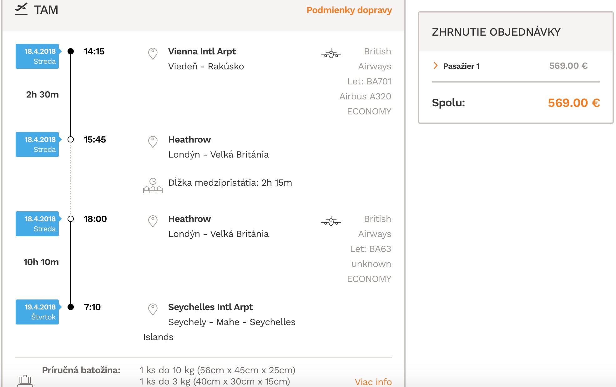Click the 18.4.2018 Streda date badge at 14:15
The width and height of the screenshot is (616, 387).
[x=38, y=56]
